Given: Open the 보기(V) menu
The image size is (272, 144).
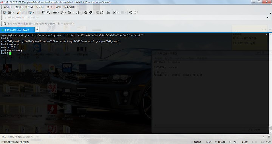Looking at the screenshot, I should [29, 7].
